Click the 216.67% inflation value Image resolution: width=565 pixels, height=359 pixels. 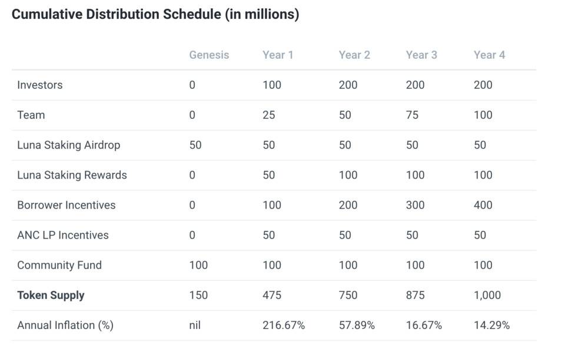(284, 326)
